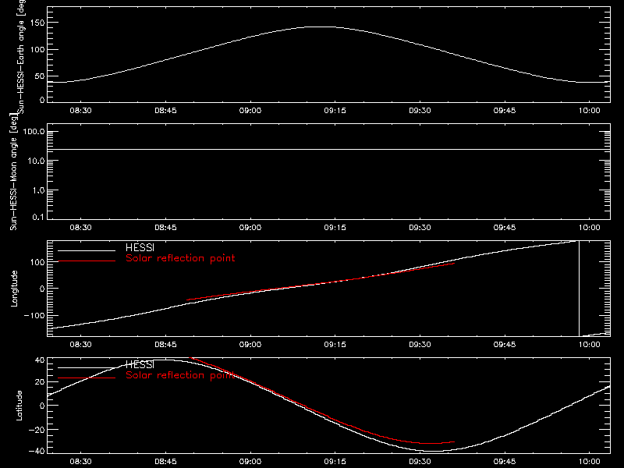Viewport: 624px width, 468px height.
Task: Click the 1.0 tick on Moon angle axis
Action: tap(38, 190)
